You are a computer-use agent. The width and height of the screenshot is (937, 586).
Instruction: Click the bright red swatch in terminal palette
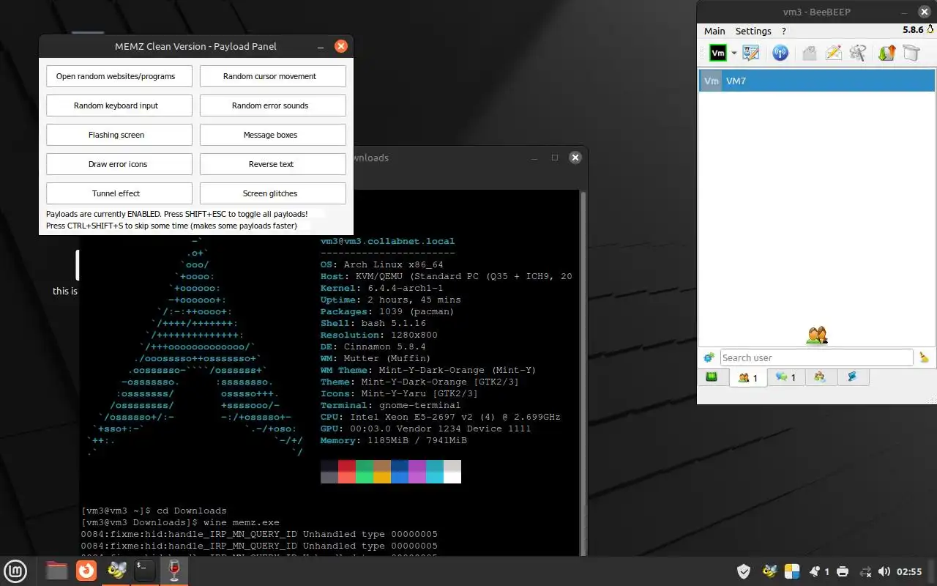click(347, 478)
